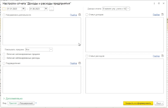
Task: Click Закрыть и сформировать button
Action: pyautogui.click(x=138, y=103)
